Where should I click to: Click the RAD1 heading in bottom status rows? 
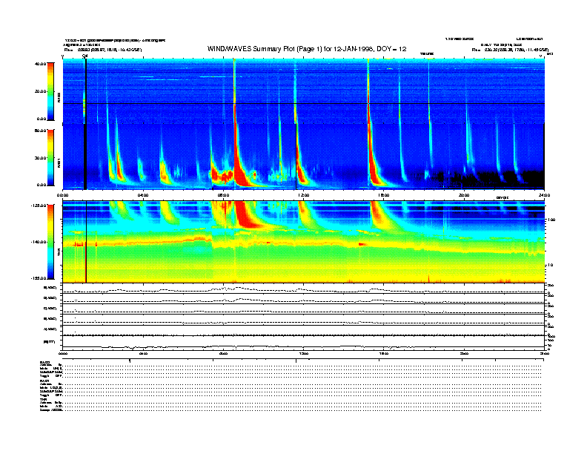pos(44,381)
